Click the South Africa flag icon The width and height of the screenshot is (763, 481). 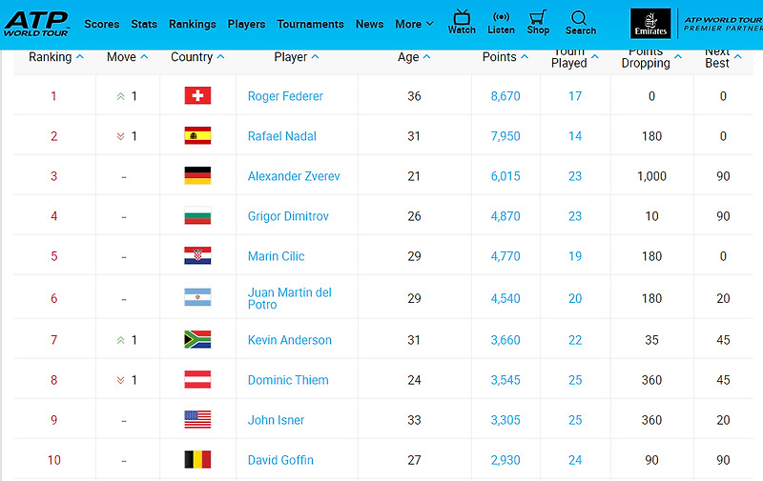click(x=197, y=340)
